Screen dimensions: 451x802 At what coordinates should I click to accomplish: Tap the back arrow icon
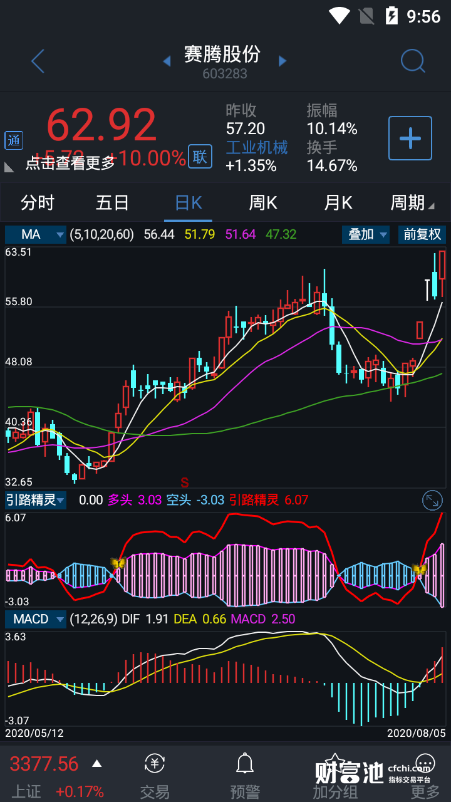[x=38, y=61]
